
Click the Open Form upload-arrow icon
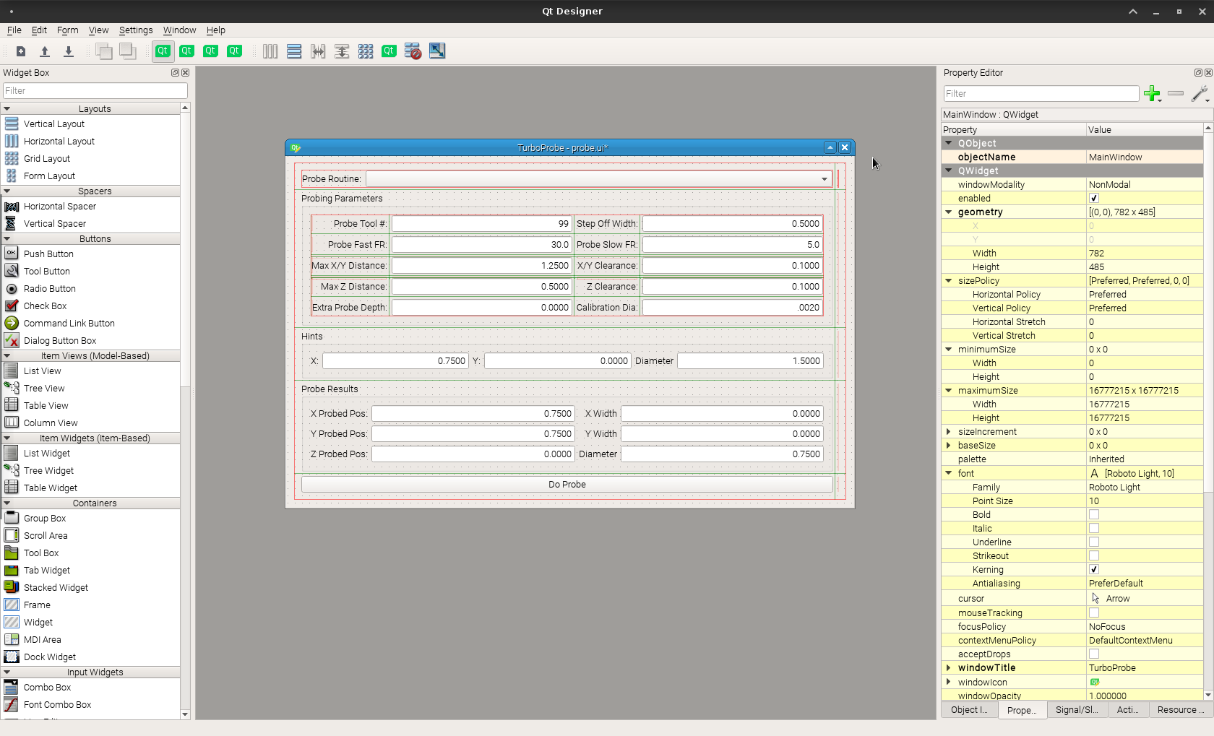[x=45, y=51]
